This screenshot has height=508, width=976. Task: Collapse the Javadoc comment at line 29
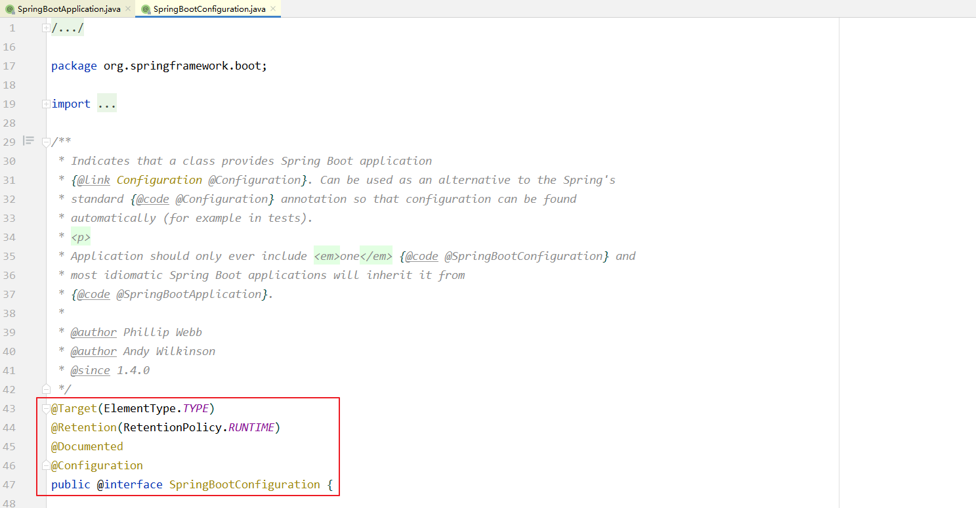(x=45, y=142)
